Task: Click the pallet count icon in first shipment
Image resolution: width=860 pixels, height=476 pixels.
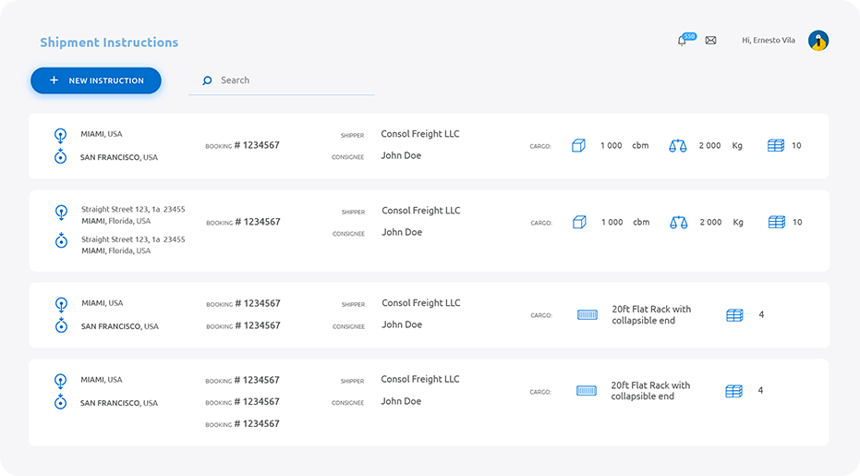Action: [776, 146]
